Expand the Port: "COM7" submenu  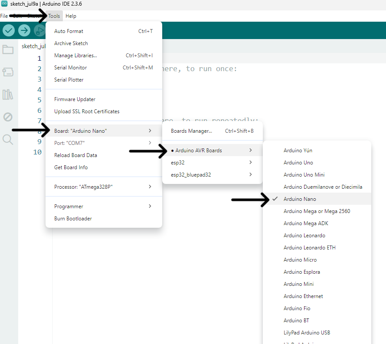[x=104, y=143]
